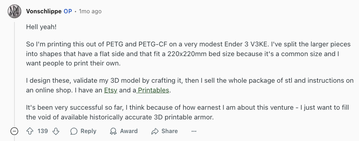Select the Reply text label
Screen dimensions: 359x141
[x=88, y=131]
